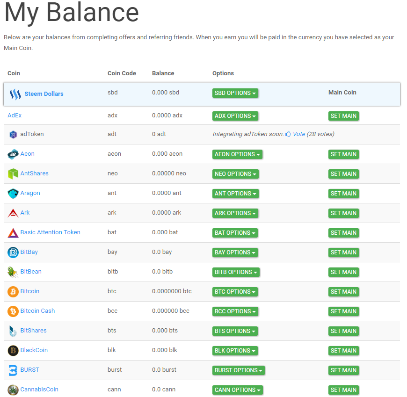Viewport: 407px width, 397px height.
Task: Open the BURST OPTIONS dropdown
Action: tap(239, 370)
